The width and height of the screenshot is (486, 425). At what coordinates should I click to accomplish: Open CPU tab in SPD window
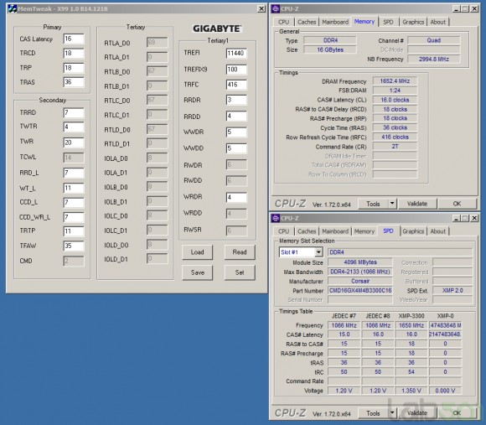[283, 231]
